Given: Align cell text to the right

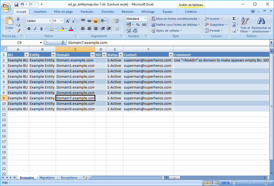Looking at the screenshot, I should click(x=95, y=28).
